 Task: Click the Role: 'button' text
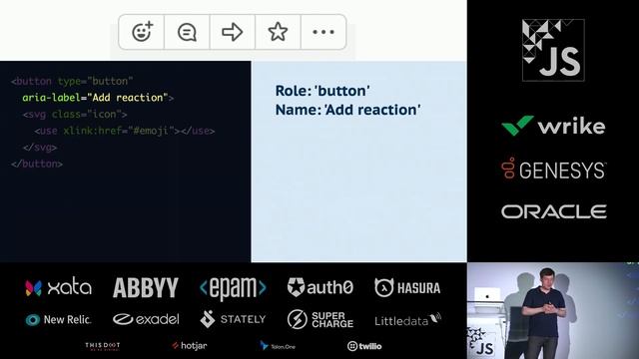(x=322, y=91)
